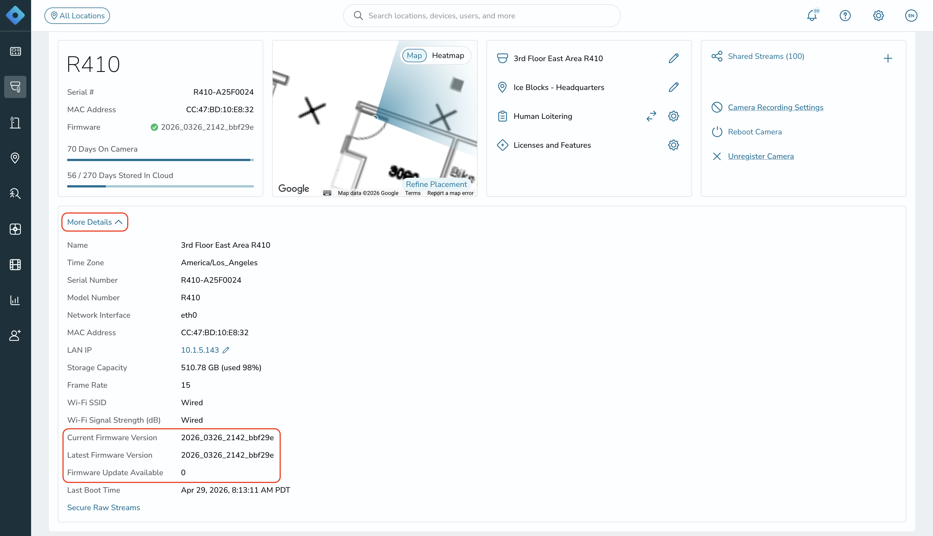Click the Current Firmware Version value
This screenshot has width=933, height=536.
coord(227,438)
